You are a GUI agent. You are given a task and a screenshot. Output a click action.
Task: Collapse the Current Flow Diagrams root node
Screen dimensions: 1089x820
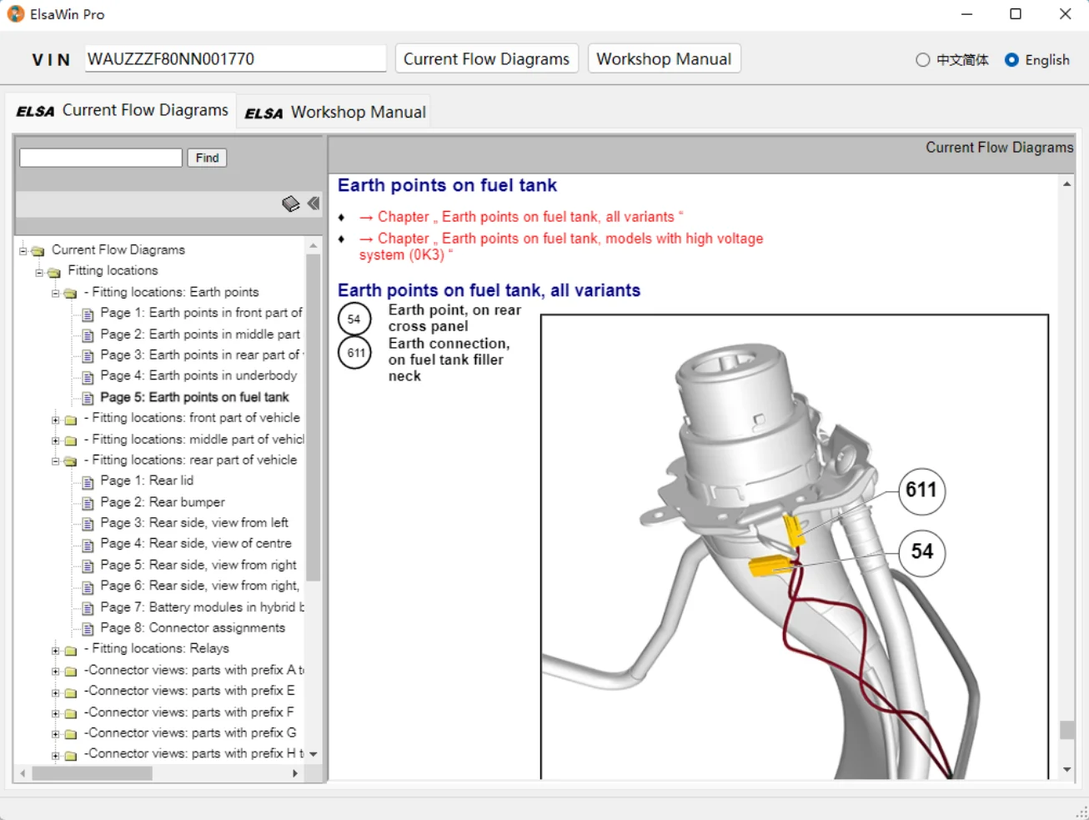23,250
